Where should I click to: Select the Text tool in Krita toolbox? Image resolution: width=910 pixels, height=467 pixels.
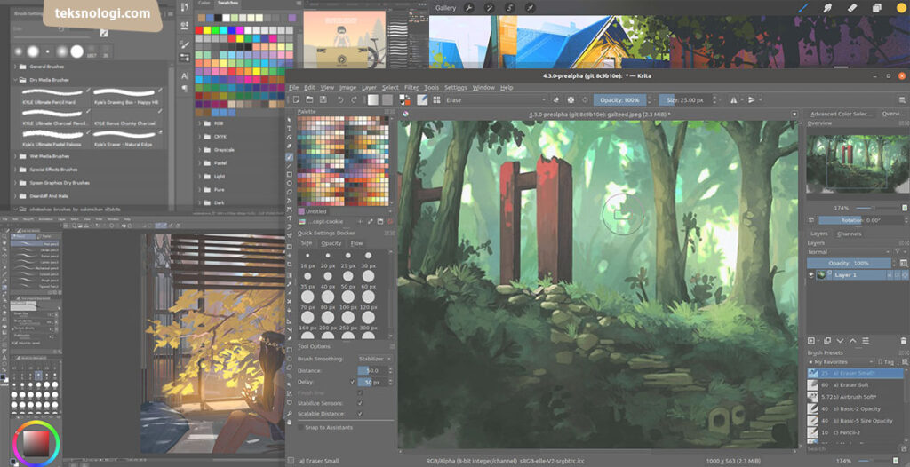290,129
